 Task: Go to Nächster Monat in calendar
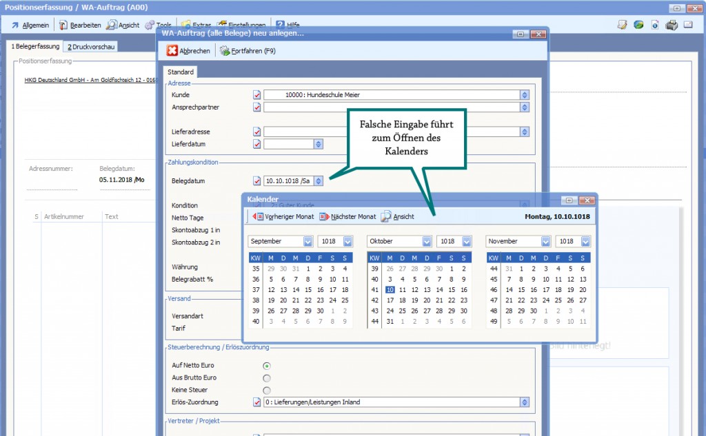pyautogui.click(x=347, y=216)
